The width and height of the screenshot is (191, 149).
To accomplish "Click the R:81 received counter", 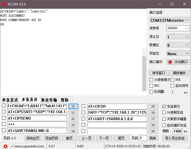I will pyautogui.click(x=80, y=146).
